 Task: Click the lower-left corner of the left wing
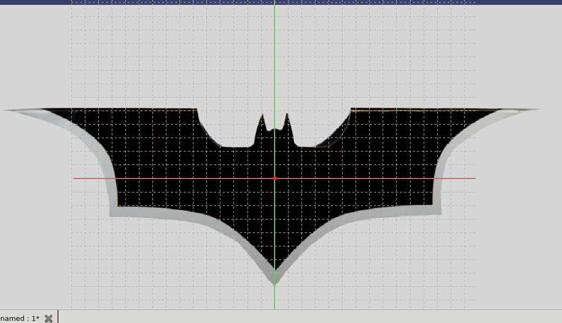[x=111, y=215]
